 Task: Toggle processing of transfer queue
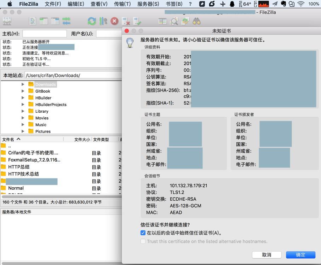[103, 21]
